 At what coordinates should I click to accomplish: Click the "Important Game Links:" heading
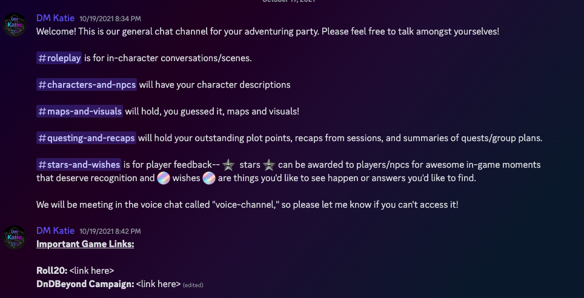click(x=85, y=244)
